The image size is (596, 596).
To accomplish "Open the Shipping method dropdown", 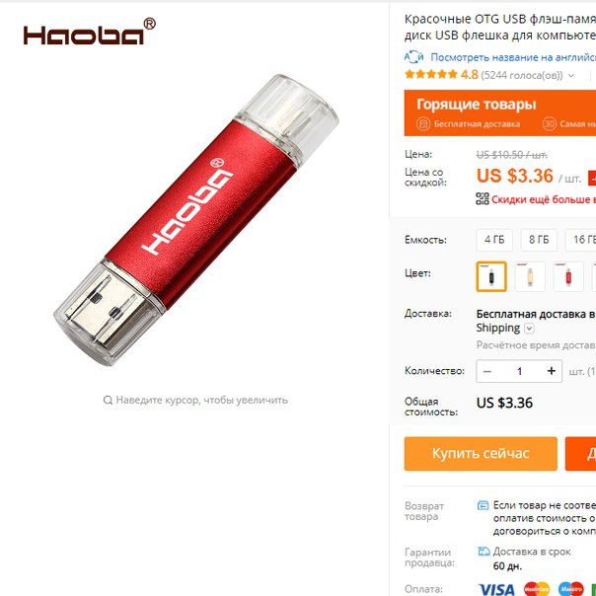I will [x=529, y=329].
